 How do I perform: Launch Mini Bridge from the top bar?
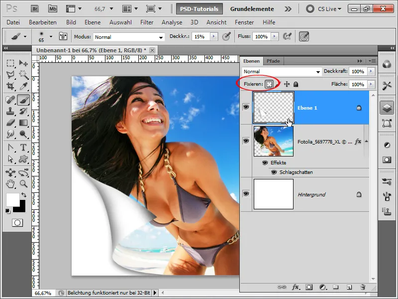click(53, 9)
